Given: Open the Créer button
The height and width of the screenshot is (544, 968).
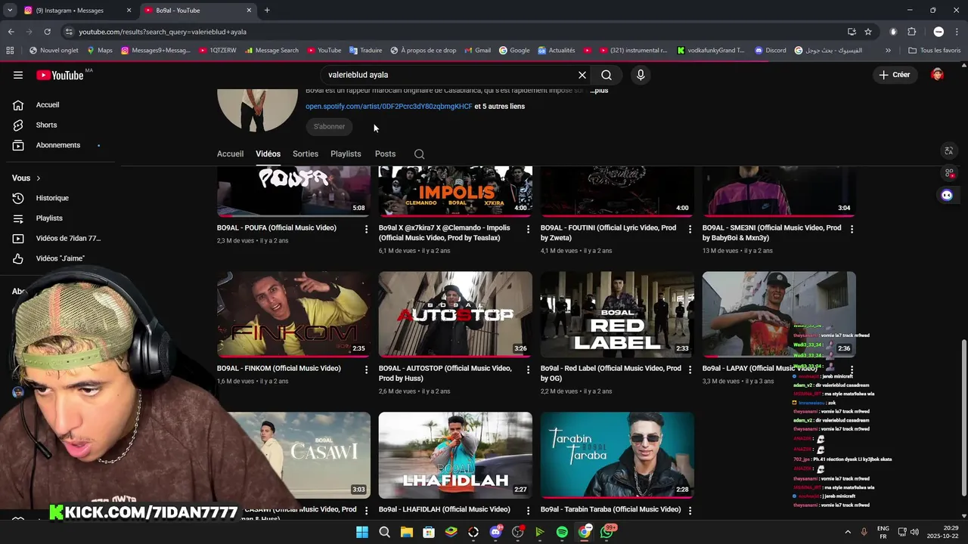Looking at the screenshot, I should (x=894, y=75).
